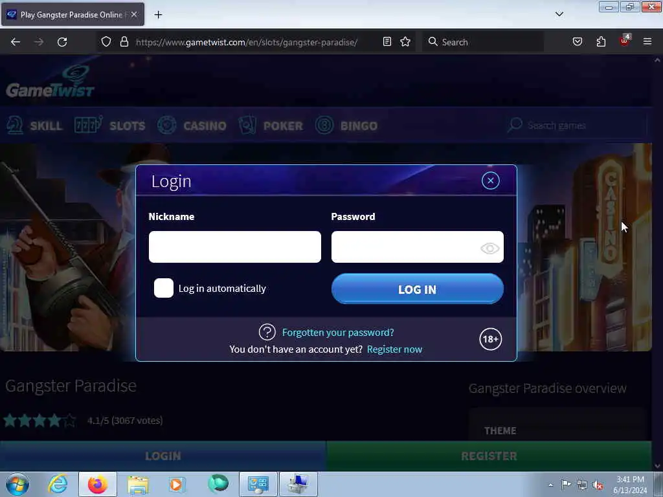This screenshot has width=663, height=497.
Task: Click the Firefox taskbar icon
Action: (x=98, y=484)
